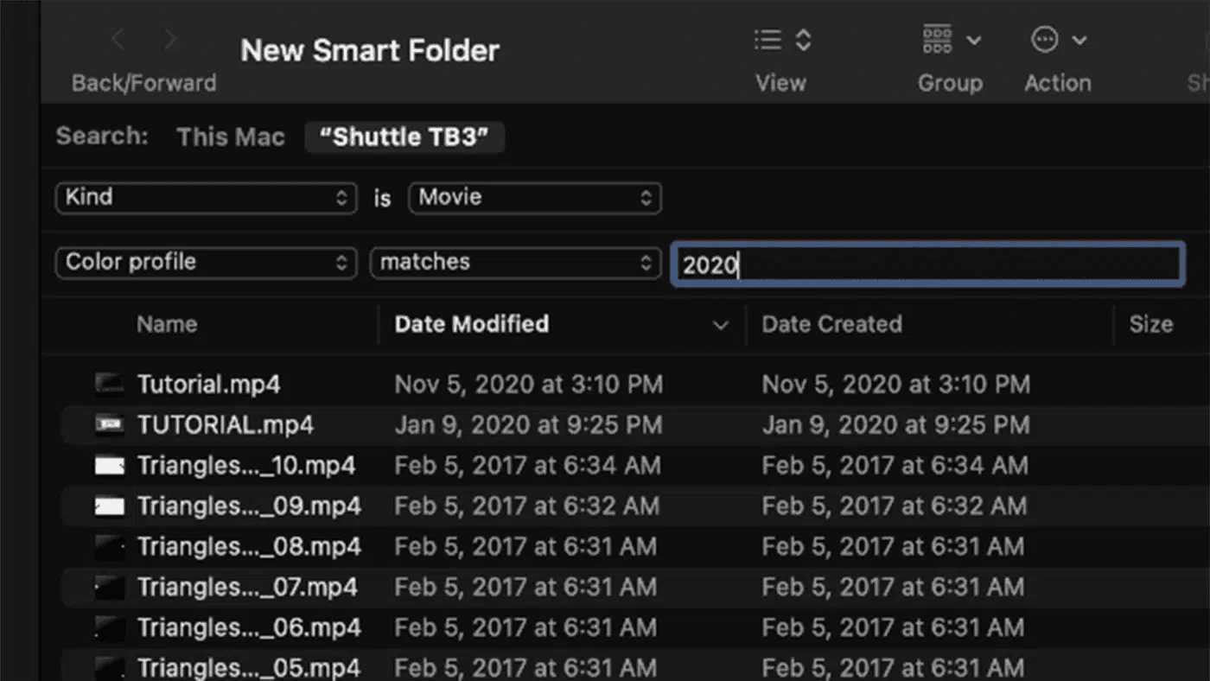Click the Back navigation arrow
Image resolution: width=1210 pixels, height=681 pixels.
pos(118,39)
